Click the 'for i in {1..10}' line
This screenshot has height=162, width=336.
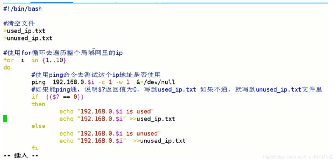(x=35, y=60)
